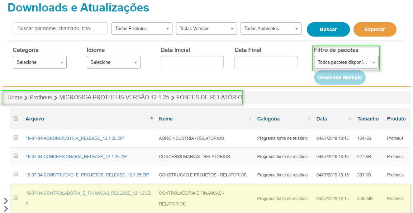Click the Tamanho column header

368,119
